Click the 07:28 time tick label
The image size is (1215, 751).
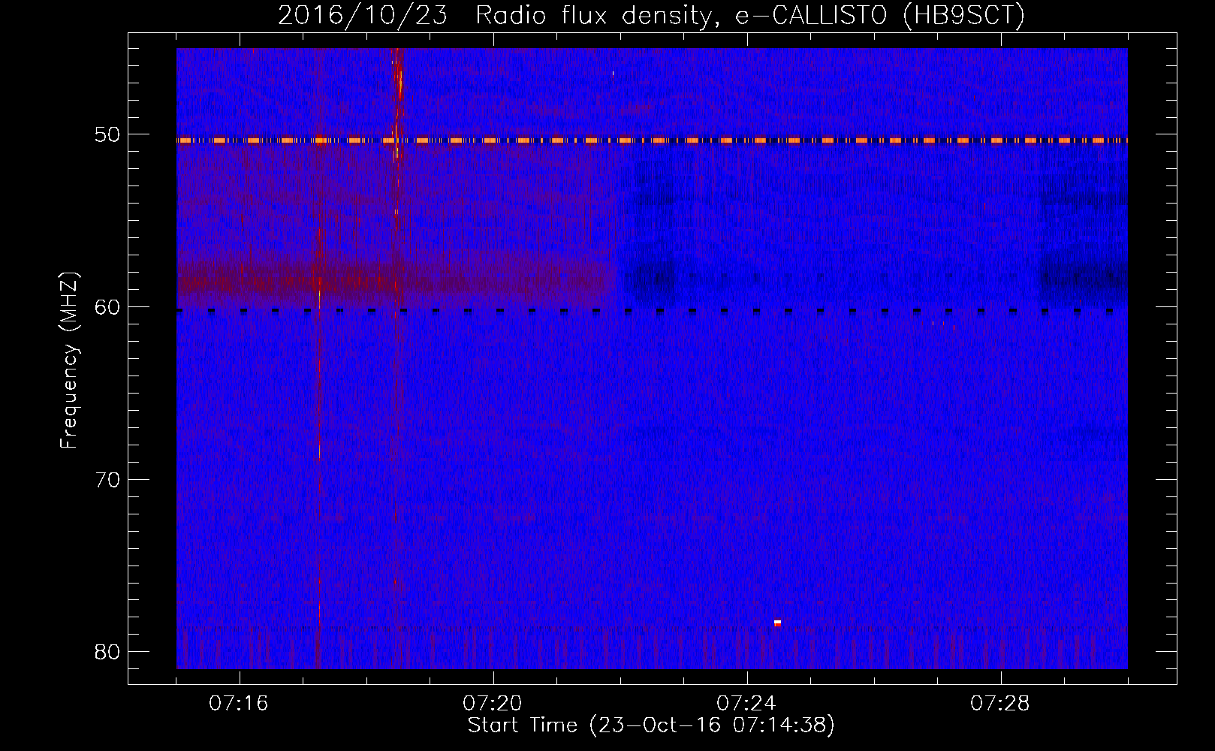(x=1000, y=704)
